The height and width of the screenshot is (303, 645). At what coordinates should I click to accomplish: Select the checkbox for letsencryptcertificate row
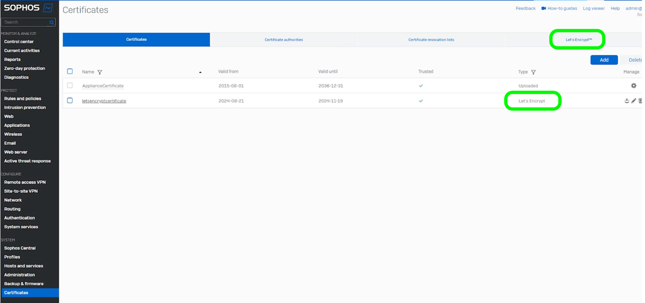coord(70,101)
